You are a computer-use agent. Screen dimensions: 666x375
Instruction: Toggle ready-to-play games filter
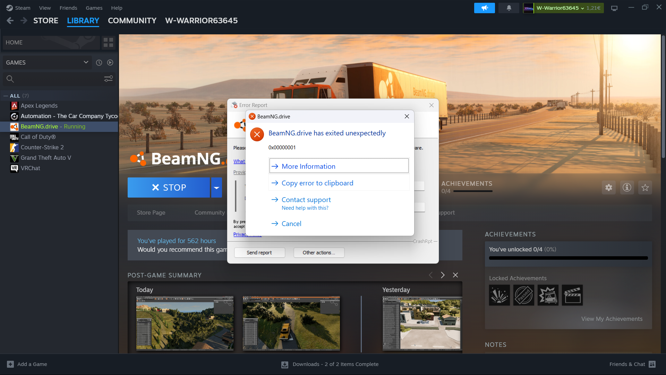point(110,62)
